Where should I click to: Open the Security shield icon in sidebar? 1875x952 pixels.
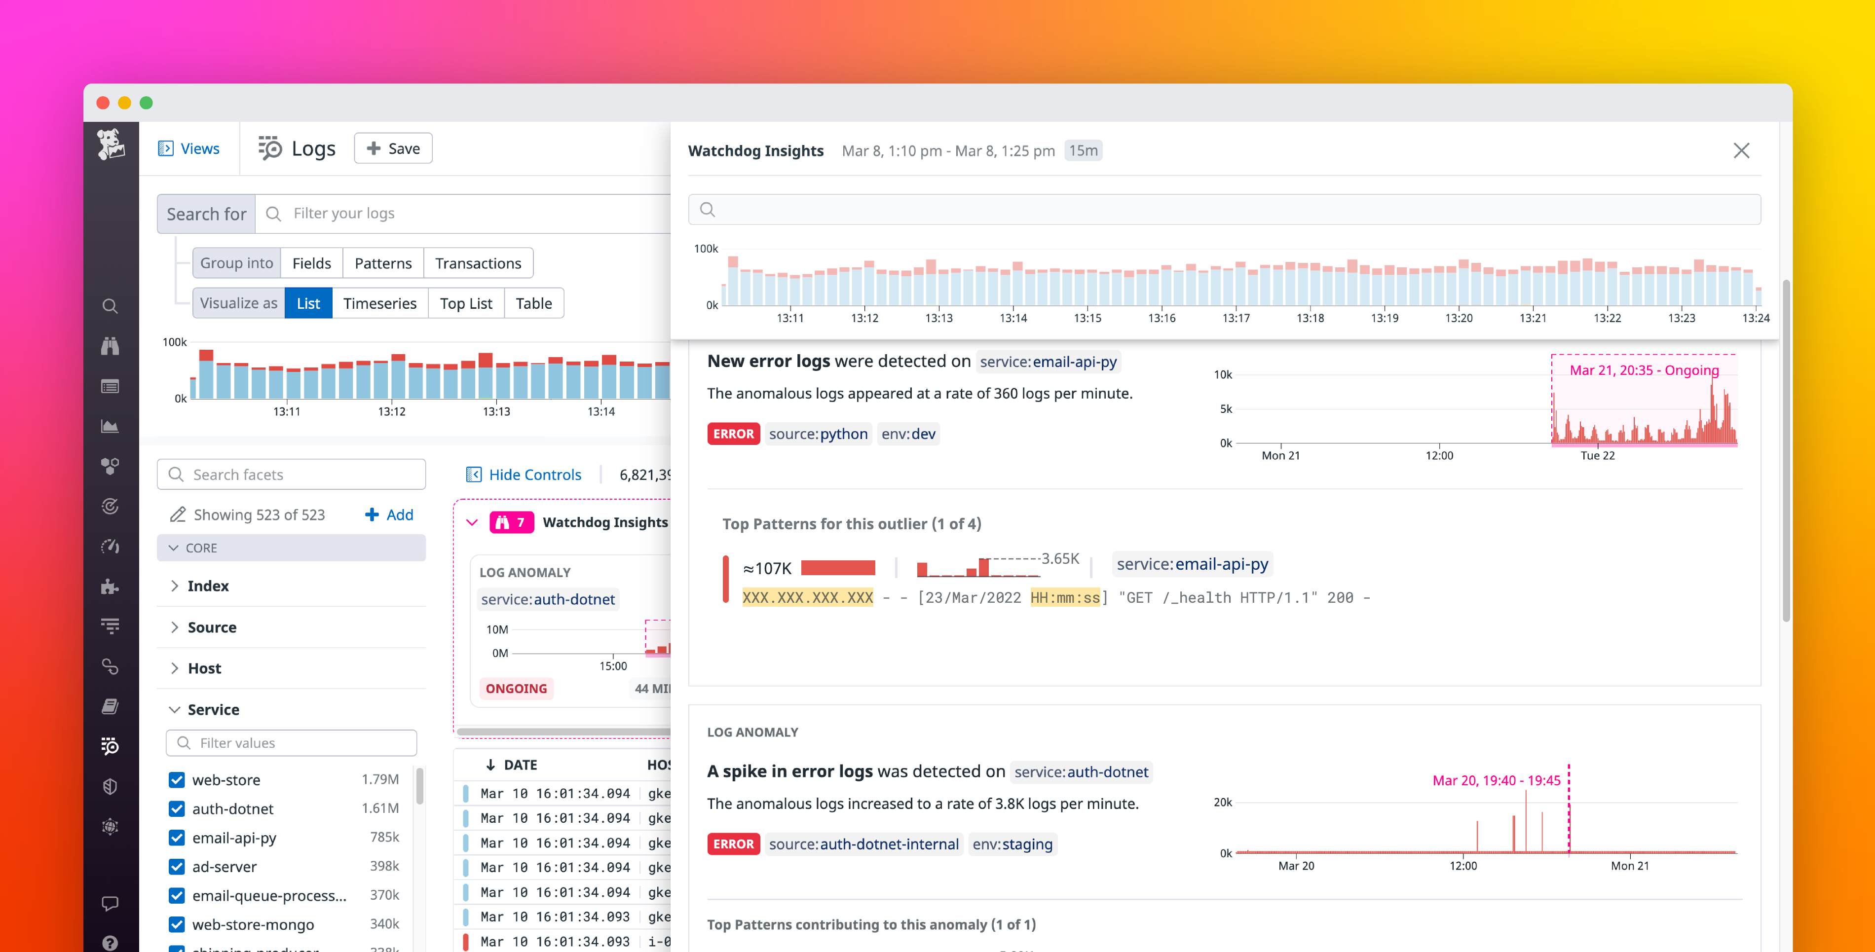point(111,786)
